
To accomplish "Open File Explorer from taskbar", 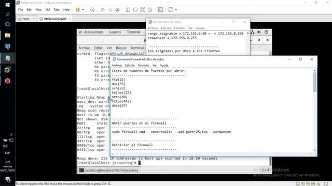I will click(7, 35).
